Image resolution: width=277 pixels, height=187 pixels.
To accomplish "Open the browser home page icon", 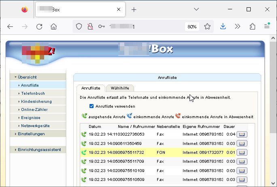I will click(x=54, y=27).
